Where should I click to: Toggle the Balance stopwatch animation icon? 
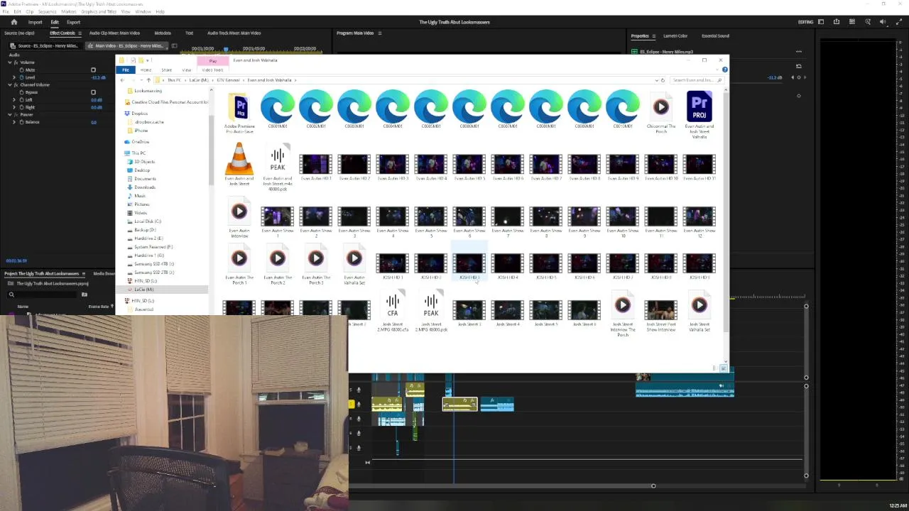coord(21,122)
